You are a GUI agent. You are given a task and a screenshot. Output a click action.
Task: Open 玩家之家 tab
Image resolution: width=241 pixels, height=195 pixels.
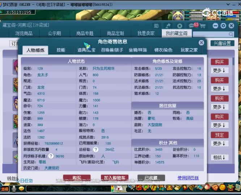[x=189, y=50]
